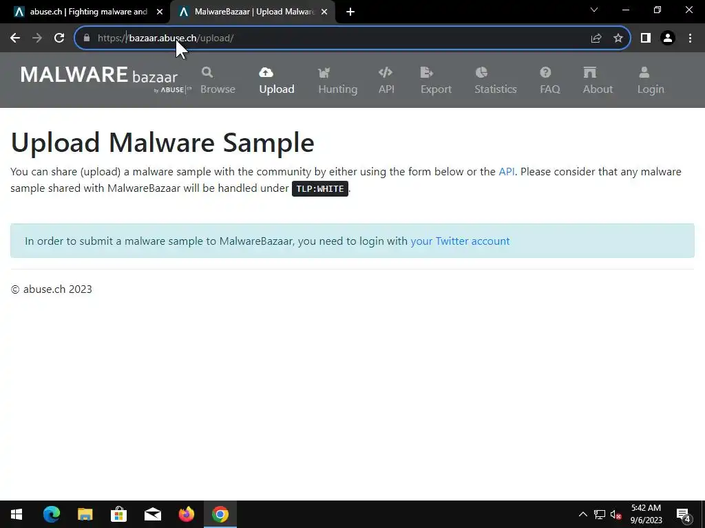The width and height of the screenshot is (705, 528).
Task: Click the Statistics pie chart icon
Action: 481,72
